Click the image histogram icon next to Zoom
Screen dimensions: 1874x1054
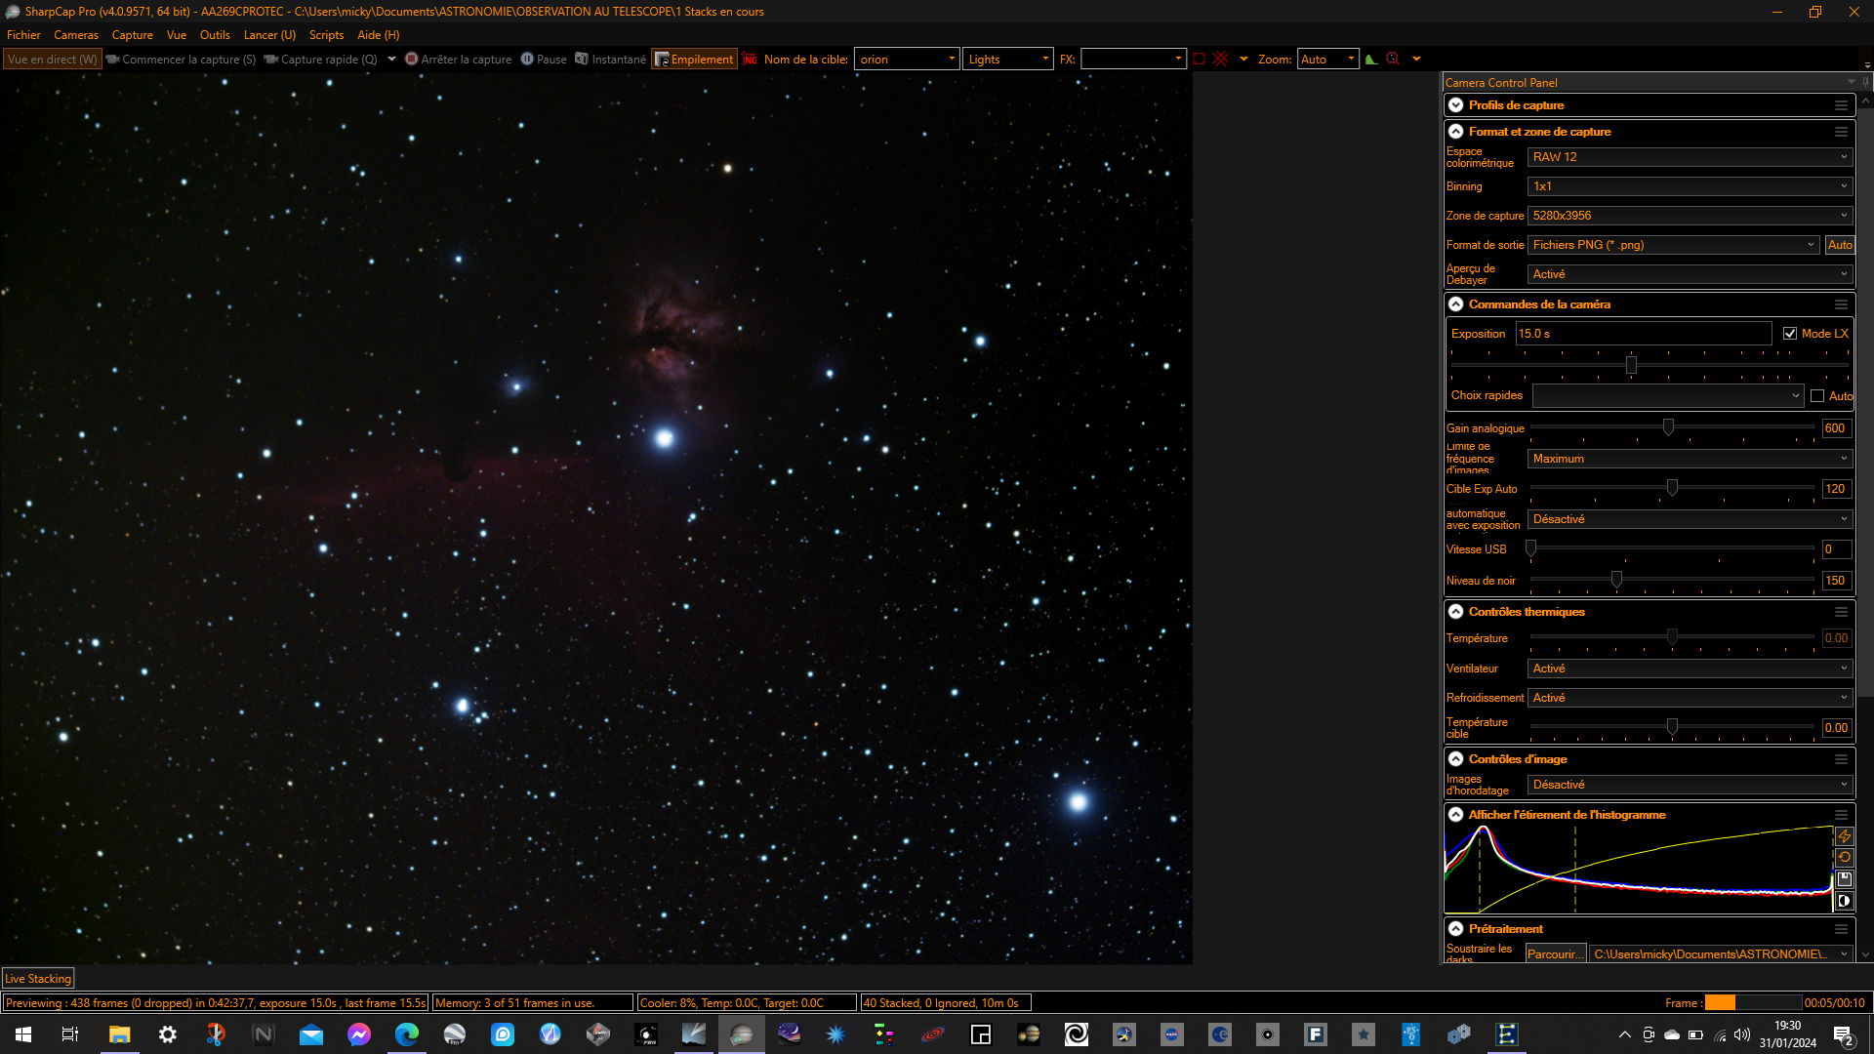(x=1371, y=60)
